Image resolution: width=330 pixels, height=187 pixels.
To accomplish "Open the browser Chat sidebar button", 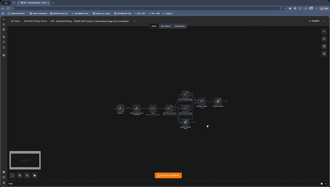I will [x=324, y=8].
